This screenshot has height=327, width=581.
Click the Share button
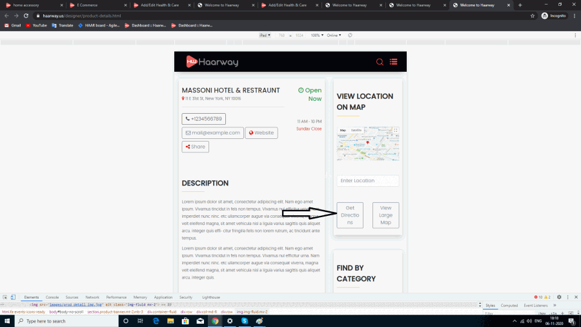[195, 147]
